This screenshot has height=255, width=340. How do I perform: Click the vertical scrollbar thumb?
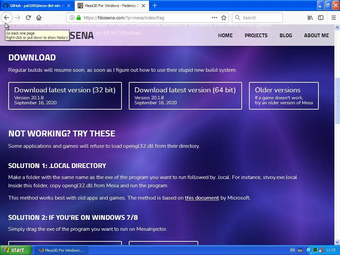coord(337,100)
